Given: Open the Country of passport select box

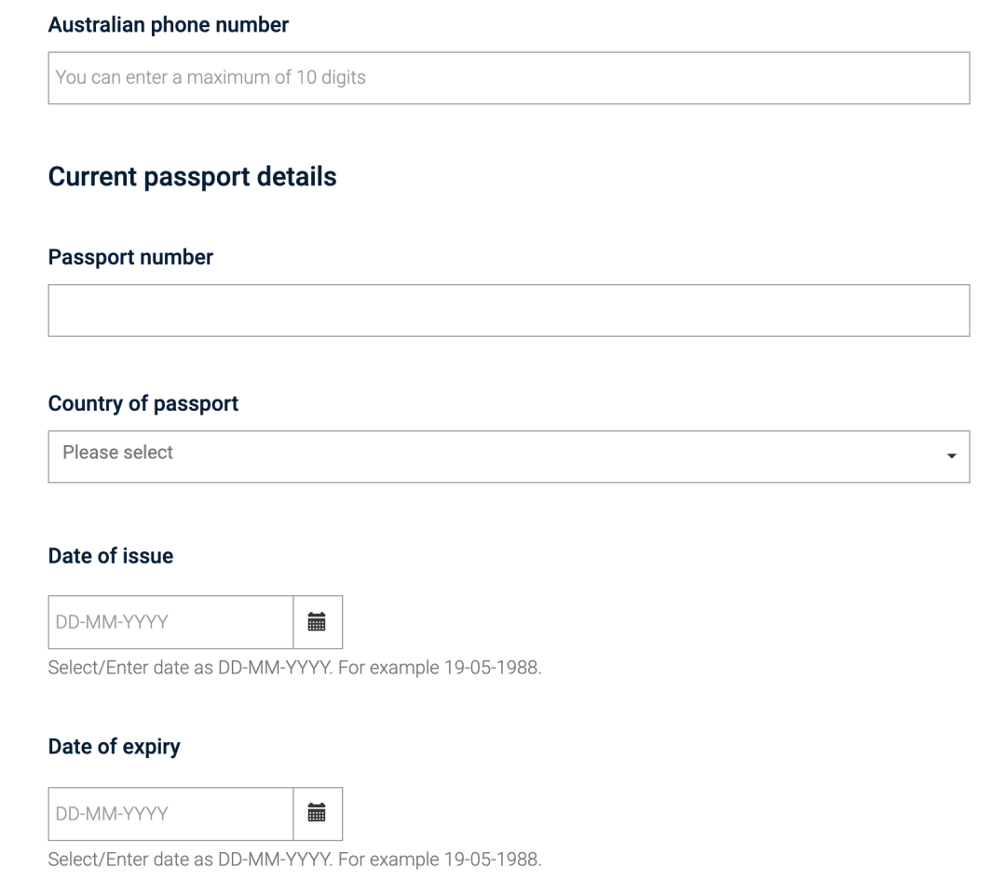Looking at the screenshot, I should pos(509,457).
